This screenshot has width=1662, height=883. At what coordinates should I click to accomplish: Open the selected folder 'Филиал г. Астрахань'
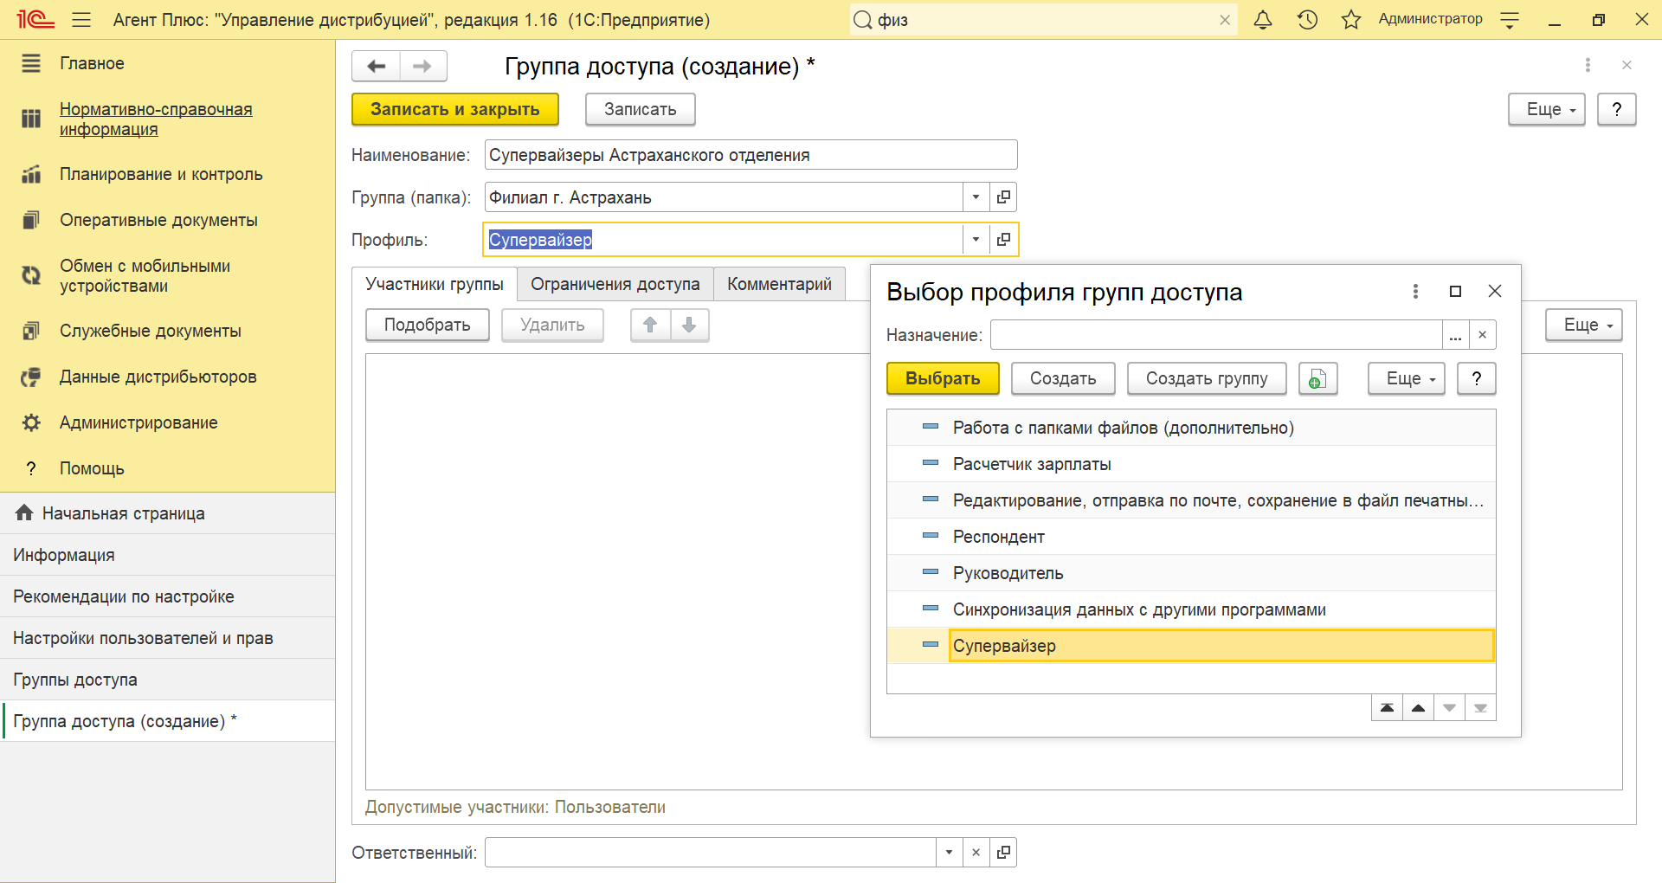coord(1003,197)
